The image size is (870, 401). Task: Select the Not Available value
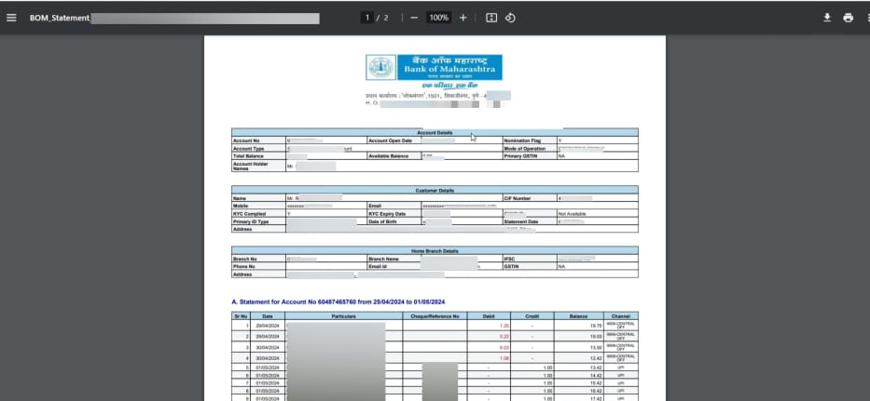[x=572, y=214]
